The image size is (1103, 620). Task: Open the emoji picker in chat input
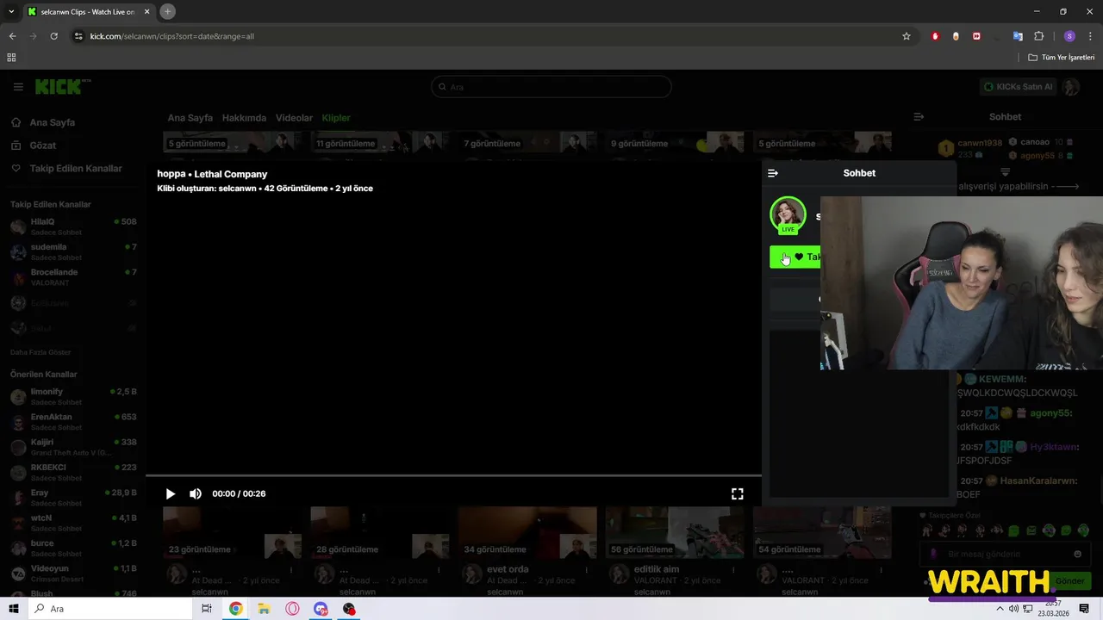click(1077, 554)
